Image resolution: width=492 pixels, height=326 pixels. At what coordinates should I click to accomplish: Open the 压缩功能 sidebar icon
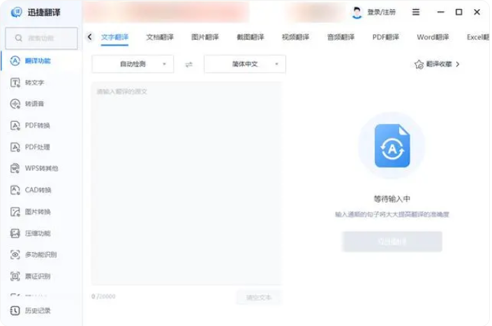click(x=15, y=233)
